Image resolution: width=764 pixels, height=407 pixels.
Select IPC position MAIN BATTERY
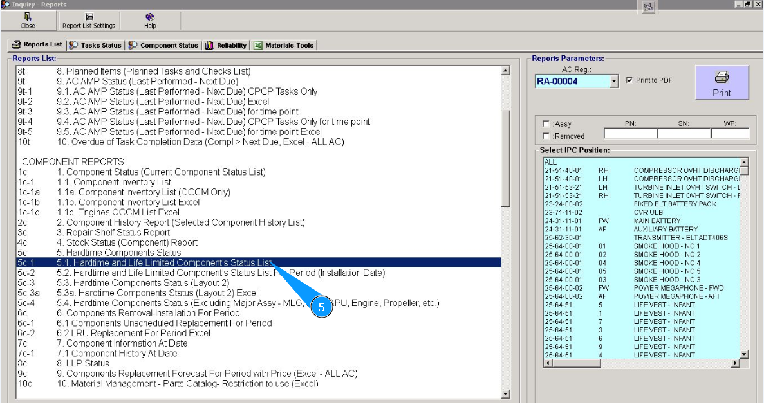pyautogui.click(x=642, y=221)
